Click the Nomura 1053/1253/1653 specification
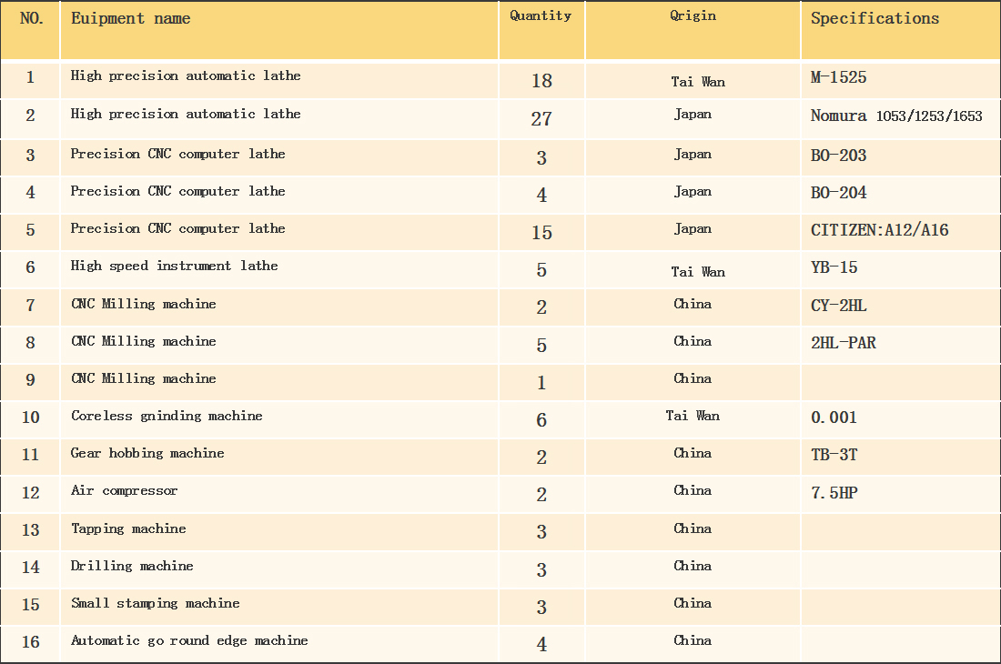This screenshot has height=664, width=1001. coord(896,116)
